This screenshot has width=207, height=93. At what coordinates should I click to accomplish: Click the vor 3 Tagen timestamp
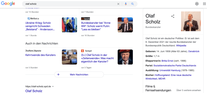86,68
